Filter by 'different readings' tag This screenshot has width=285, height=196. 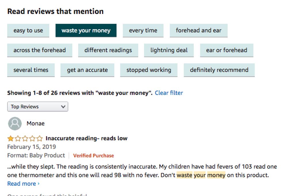click(108, 50)
